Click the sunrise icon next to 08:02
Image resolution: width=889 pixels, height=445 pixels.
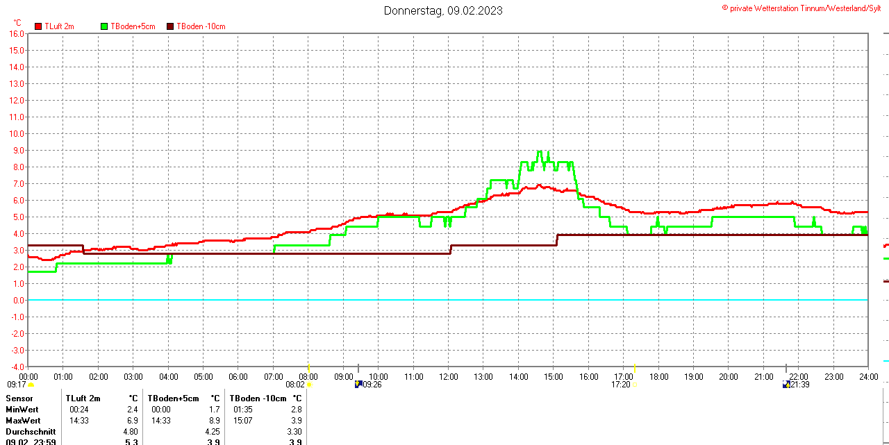click(x=309, y=384)
